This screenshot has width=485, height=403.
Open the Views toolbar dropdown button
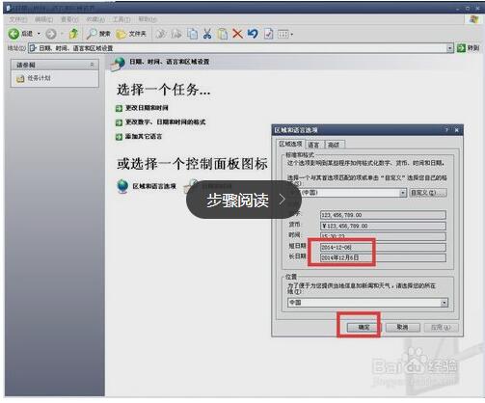285,34
